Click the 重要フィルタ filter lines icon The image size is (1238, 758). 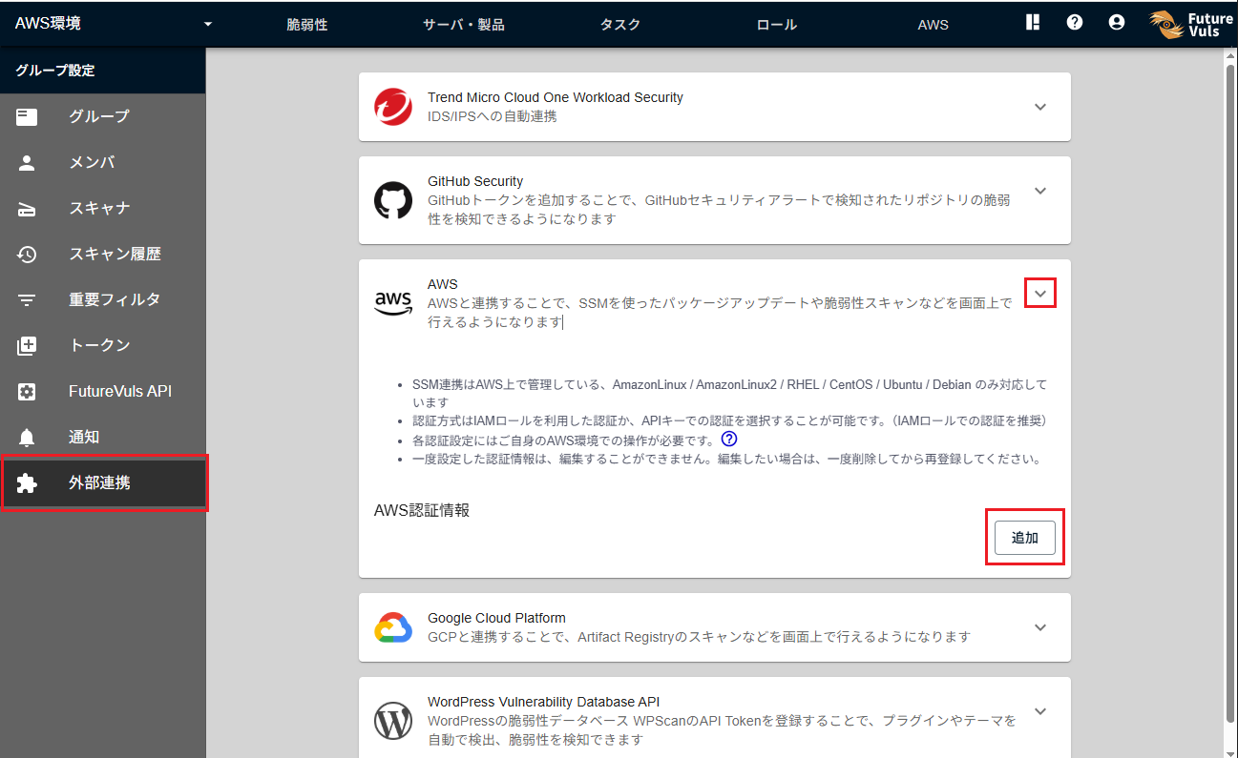point(27,299)
